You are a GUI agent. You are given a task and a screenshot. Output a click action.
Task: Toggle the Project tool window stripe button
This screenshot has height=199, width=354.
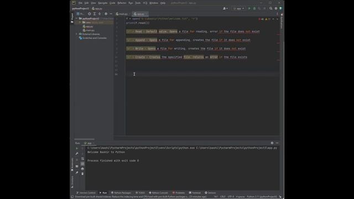click(72, 18)
